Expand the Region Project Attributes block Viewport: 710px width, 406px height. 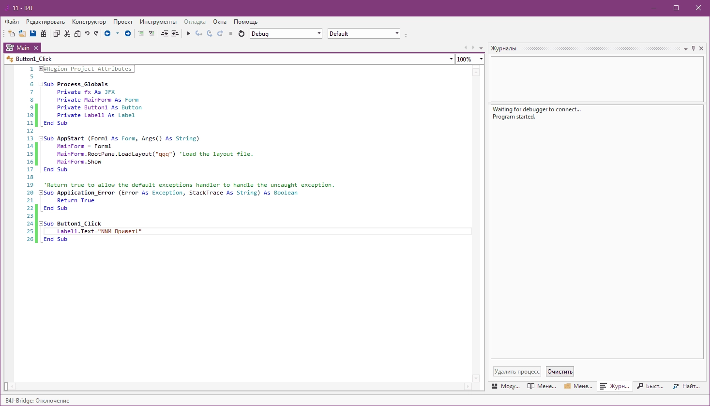click(41, 69)
